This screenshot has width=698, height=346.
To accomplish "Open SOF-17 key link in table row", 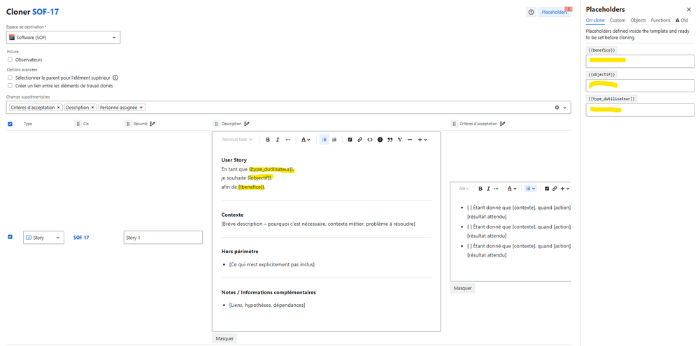I will point(81,238).
